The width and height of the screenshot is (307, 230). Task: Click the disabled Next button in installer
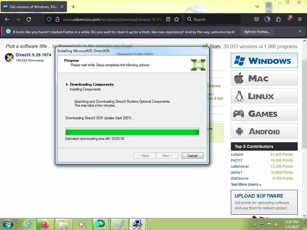(167, 156)
